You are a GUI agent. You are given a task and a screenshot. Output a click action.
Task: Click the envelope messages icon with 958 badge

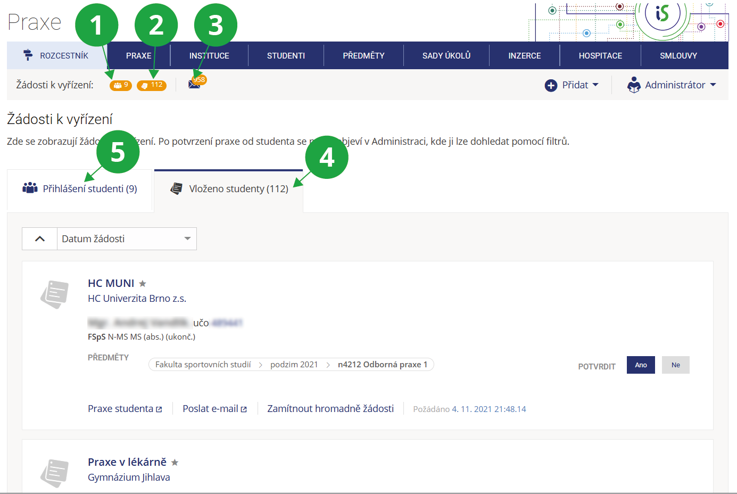195,84
